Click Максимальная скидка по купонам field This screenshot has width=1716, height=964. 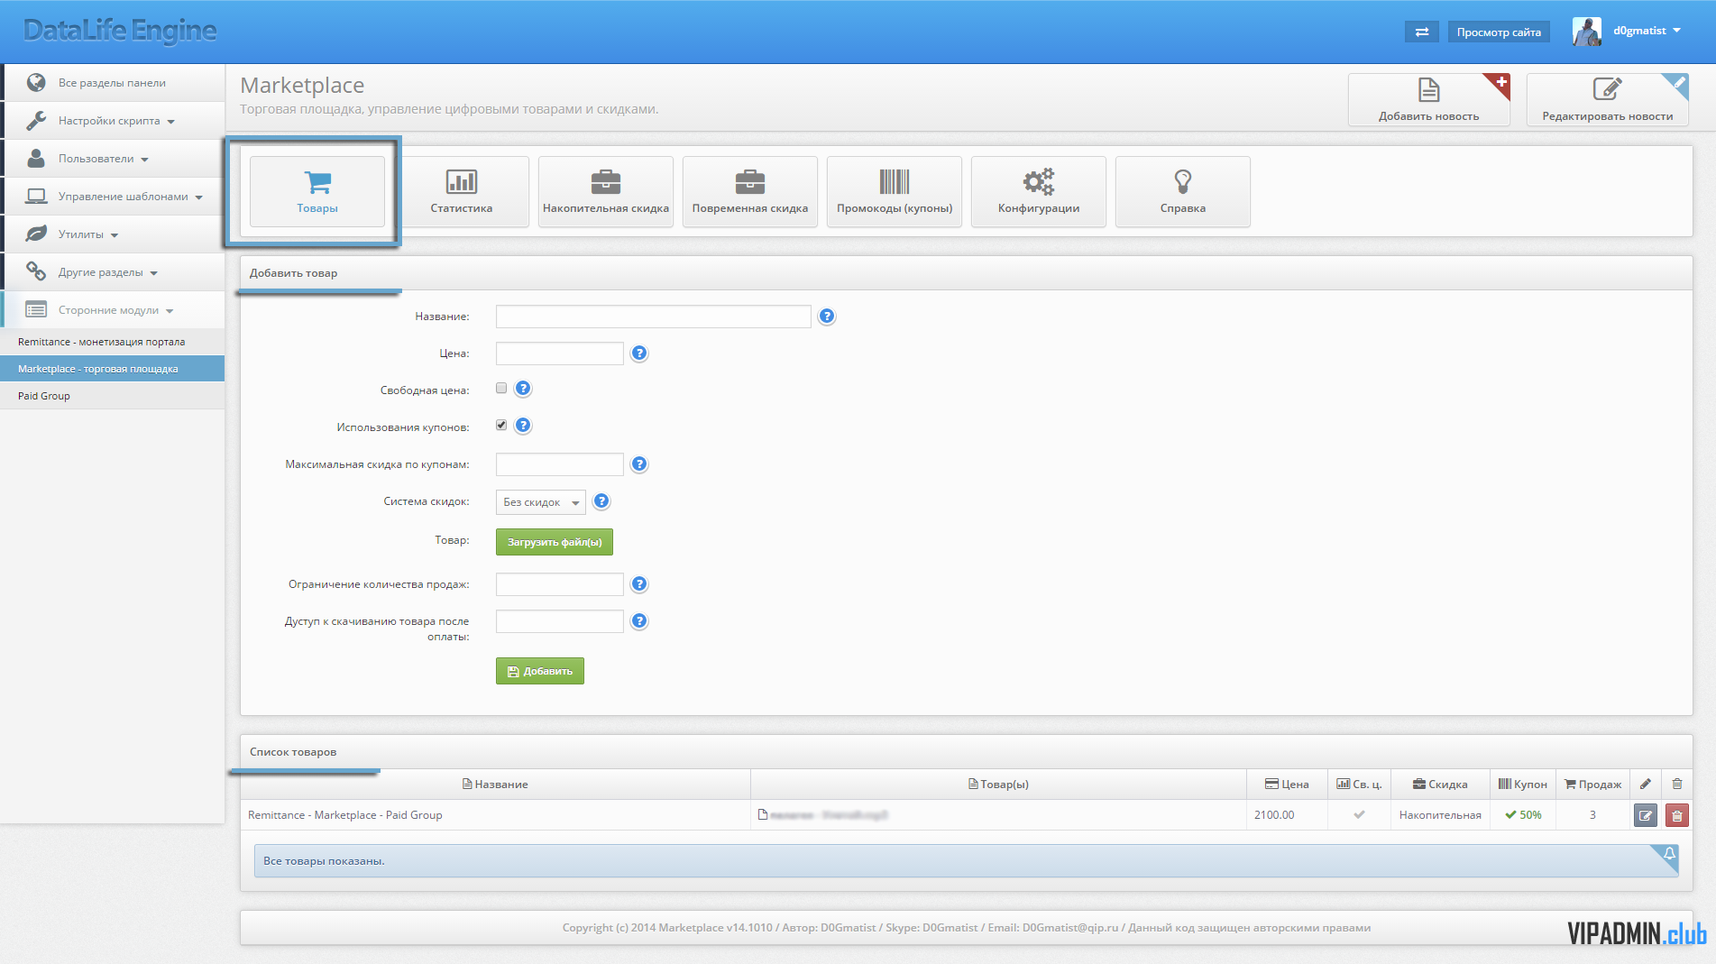pyautogui.click(x=560, y=464)
